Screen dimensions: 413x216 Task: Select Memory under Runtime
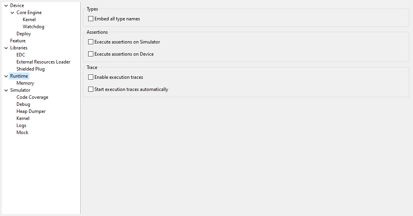[x=25, y=83]
